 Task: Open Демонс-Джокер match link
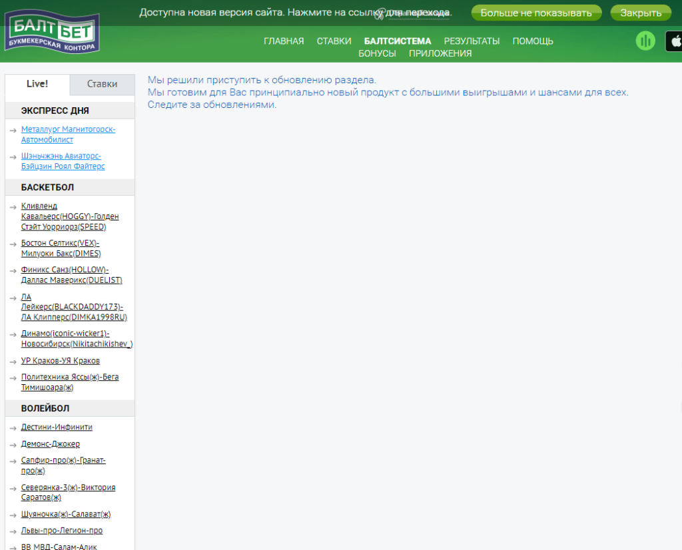click(51, 444)
